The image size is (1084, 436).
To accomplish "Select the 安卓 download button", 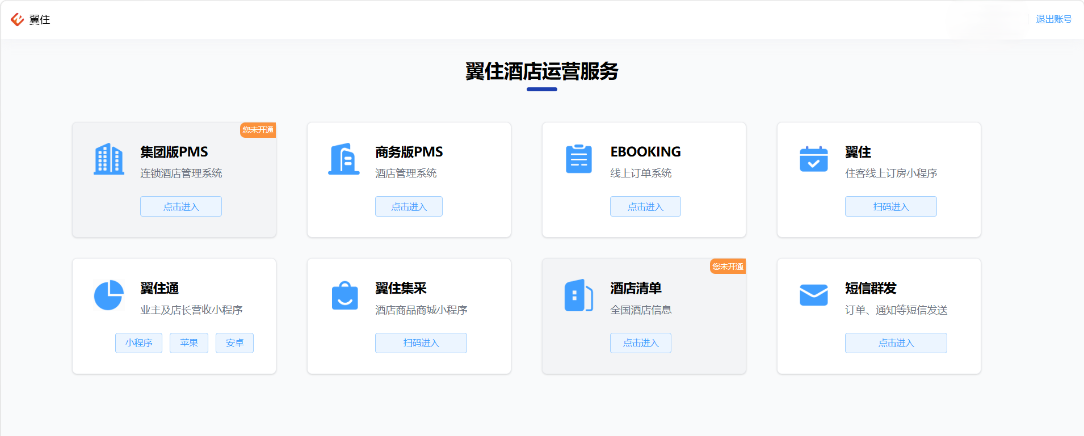I will click(x=234, y=343).
